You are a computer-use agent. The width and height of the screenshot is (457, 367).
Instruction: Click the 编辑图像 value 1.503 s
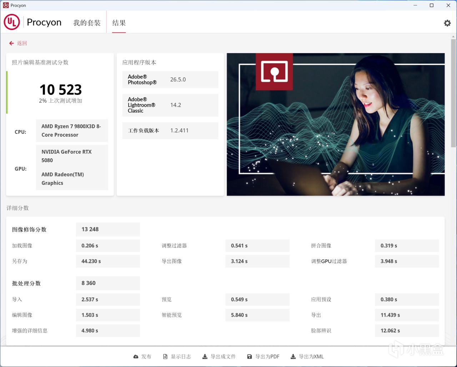tap(108, 315)
